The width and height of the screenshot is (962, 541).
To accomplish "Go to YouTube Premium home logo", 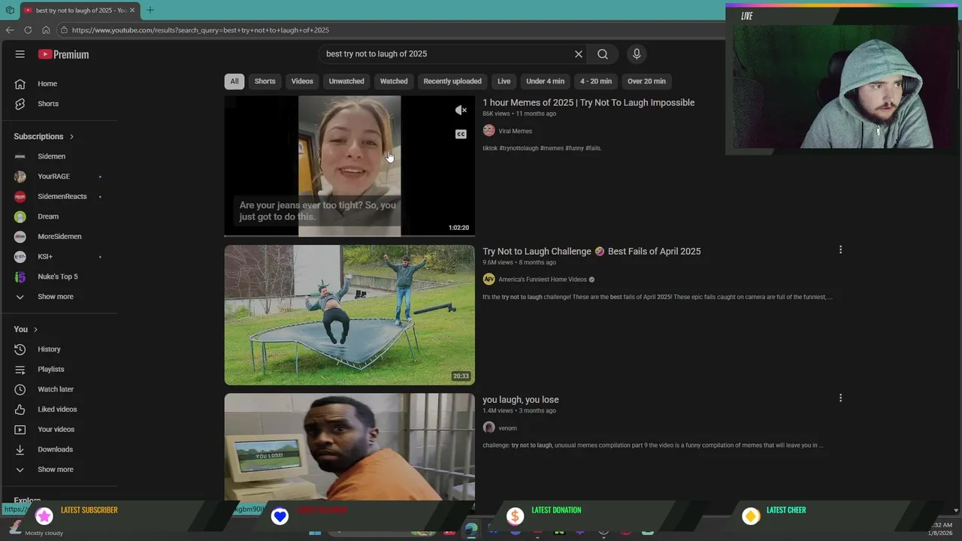I will tap(64, 54).
